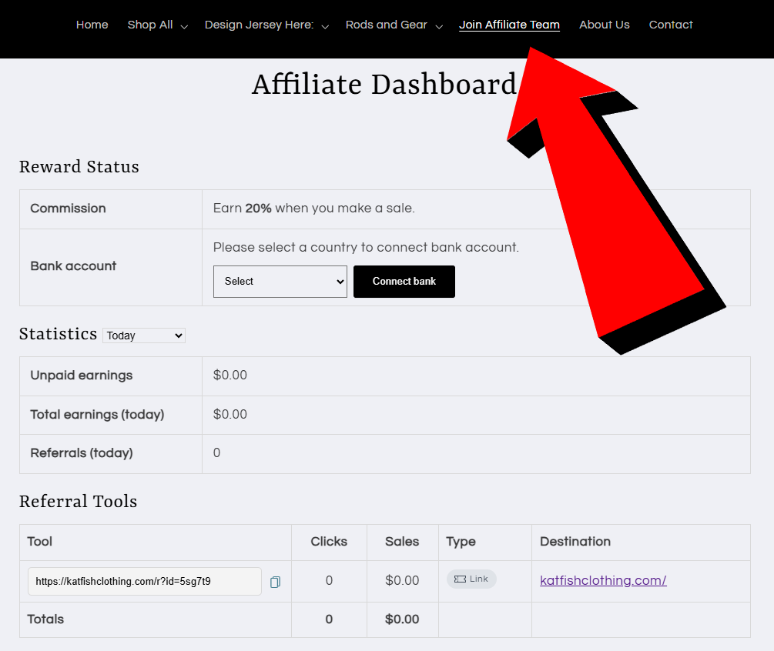Expand the Shop All menu chevron

tap(184, 26)
